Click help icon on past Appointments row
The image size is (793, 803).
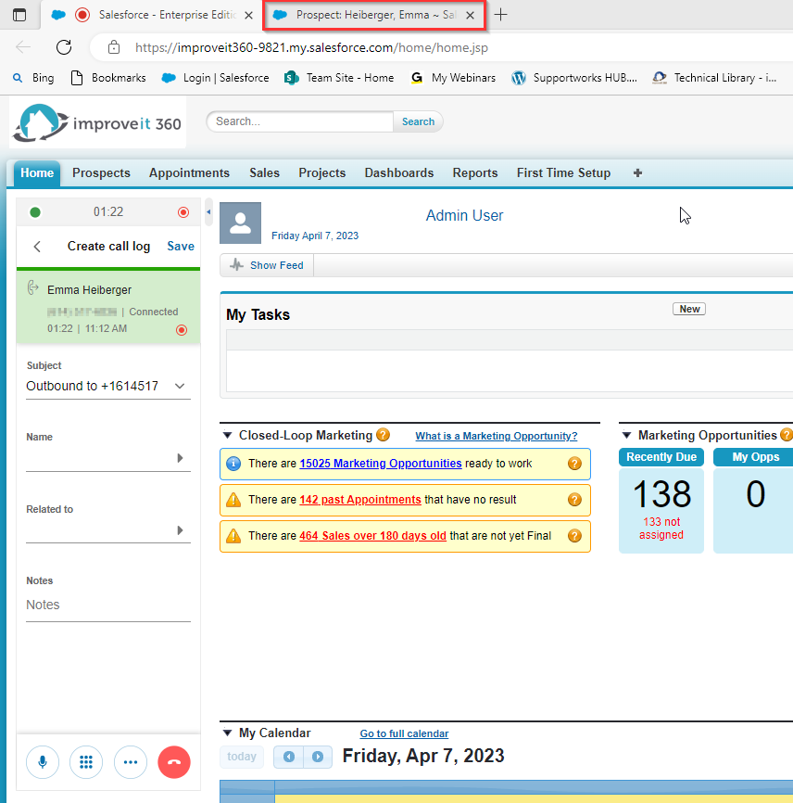(574, 500)
